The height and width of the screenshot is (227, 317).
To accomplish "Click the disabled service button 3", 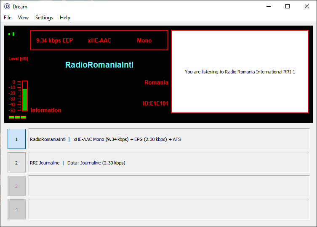I will tap(16, 186).
